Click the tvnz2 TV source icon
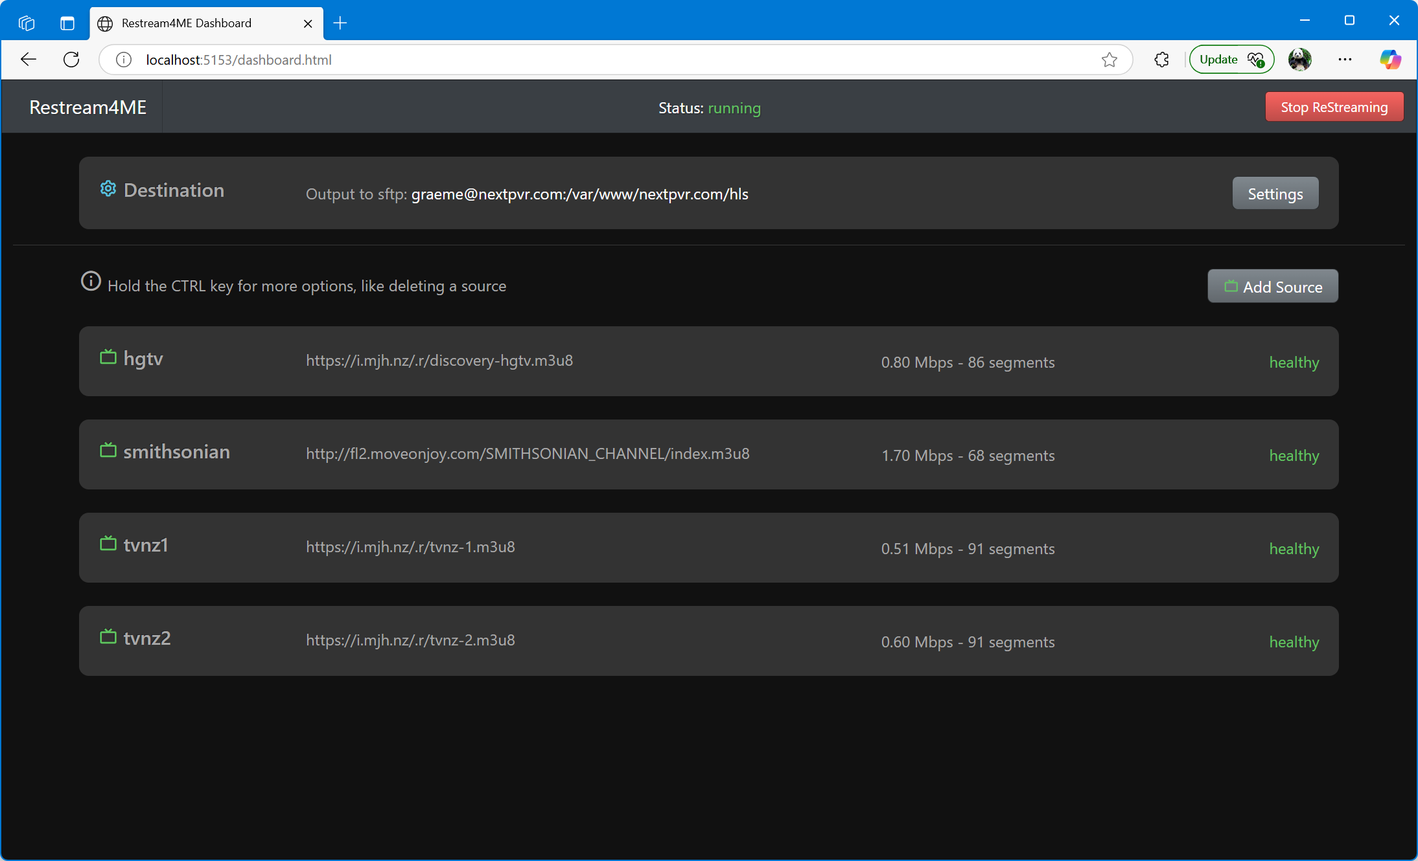Image resolution: width=1418 pixels, height=861 pixels. pyautogui.click(x=108, y=637)
